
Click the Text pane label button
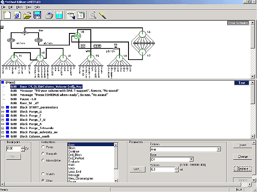click(x=242, y=83)
